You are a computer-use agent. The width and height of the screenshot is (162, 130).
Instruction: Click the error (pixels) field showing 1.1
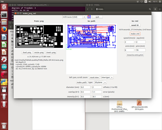[97, 92]
